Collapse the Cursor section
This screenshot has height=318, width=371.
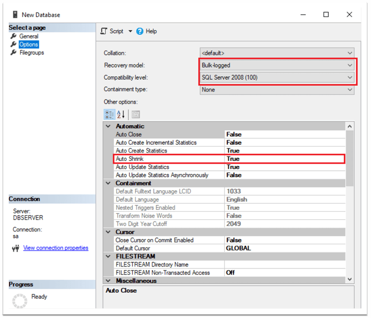coord(108,232)
